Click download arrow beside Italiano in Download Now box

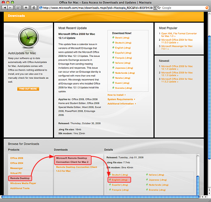pyautogui.click(x=113, y=63)
